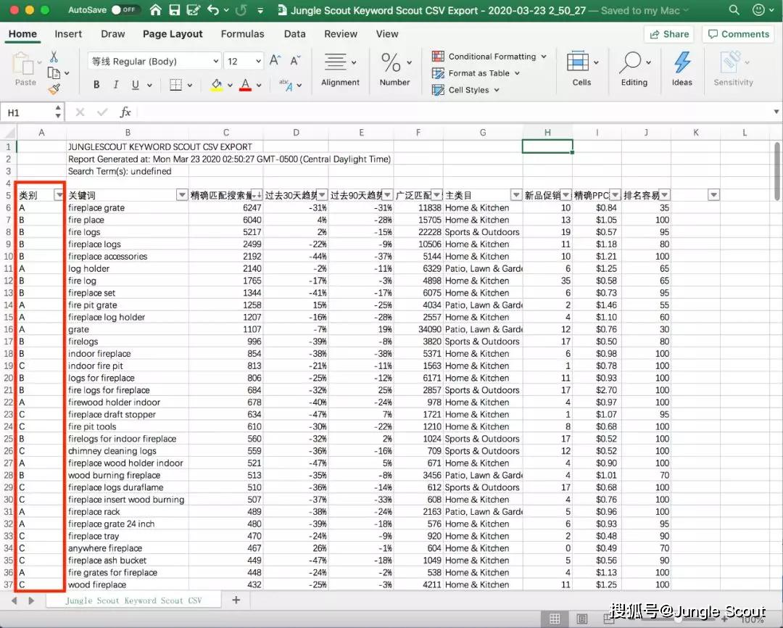
Task: Click the Share button
Action: pyautogui.click(x=669, y=34)
